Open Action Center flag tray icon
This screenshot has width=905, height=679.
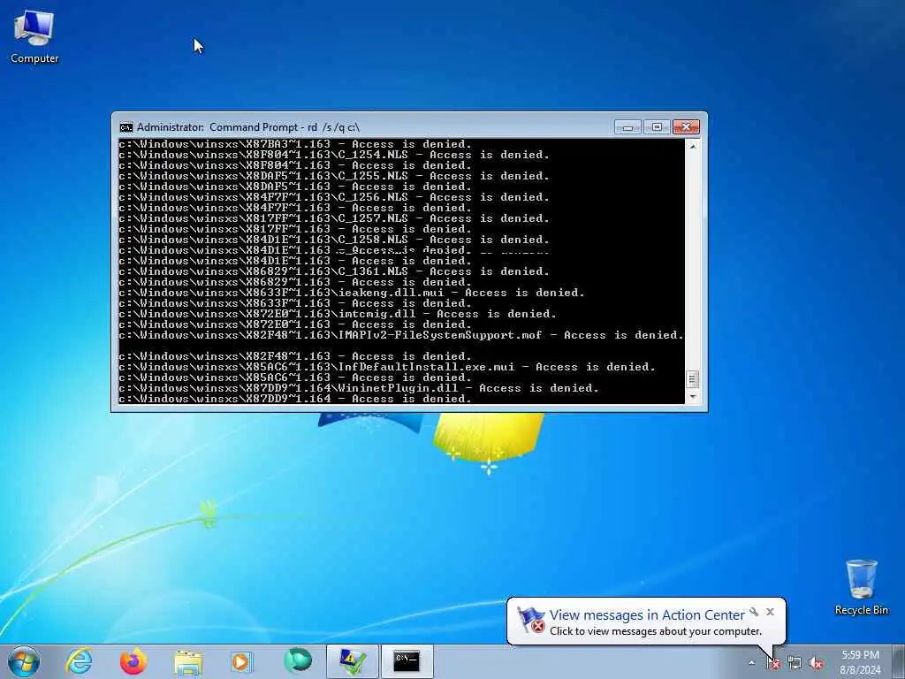coord(773,663)
